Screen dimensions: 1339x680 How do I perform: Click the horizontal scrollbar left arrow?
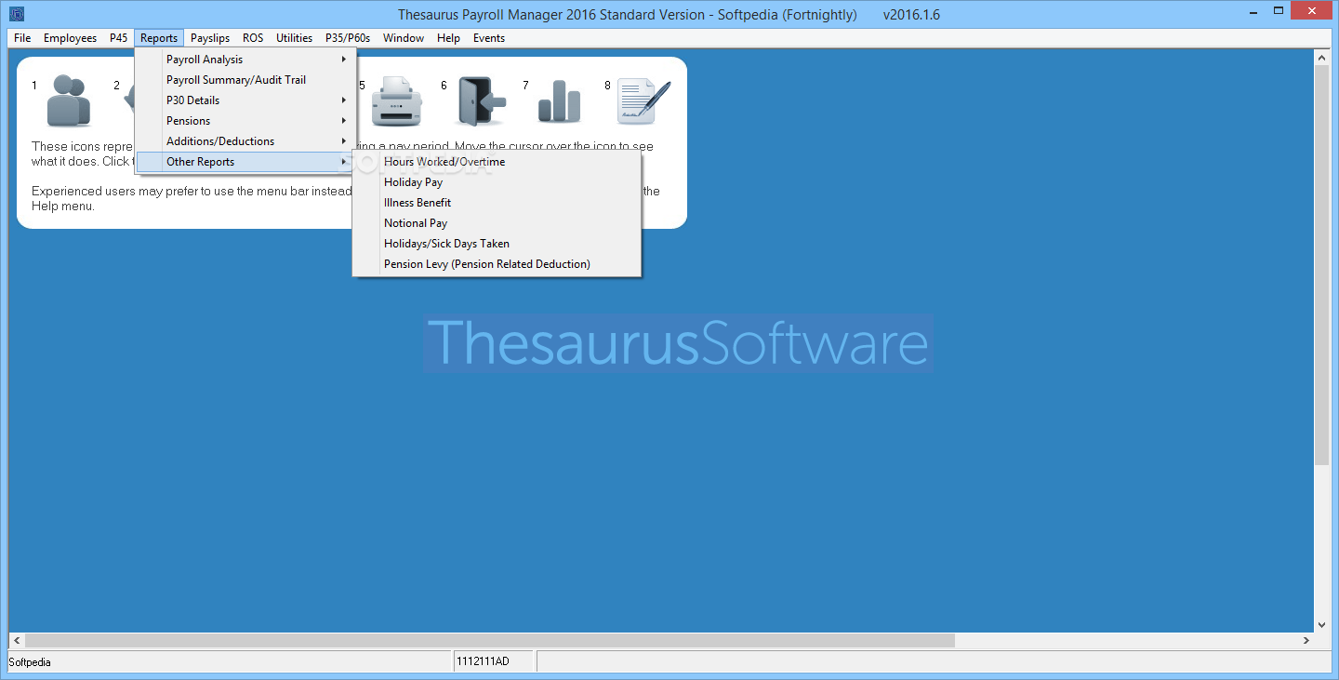17,641
